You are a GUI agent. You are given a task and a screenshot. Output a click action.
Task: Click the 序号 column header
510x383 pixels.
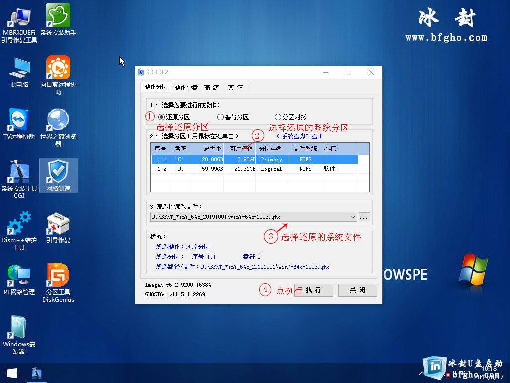161,149
